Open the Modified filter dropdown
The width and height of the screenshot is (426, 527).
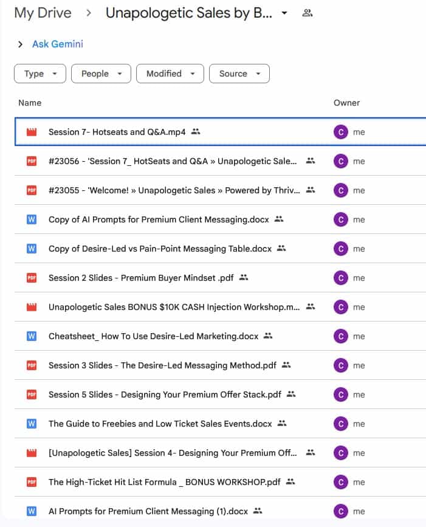point(170,74)
